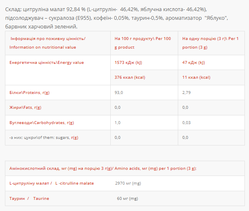Select the "Energy value" row label
249x211 pixels.
tap(47, 63)
